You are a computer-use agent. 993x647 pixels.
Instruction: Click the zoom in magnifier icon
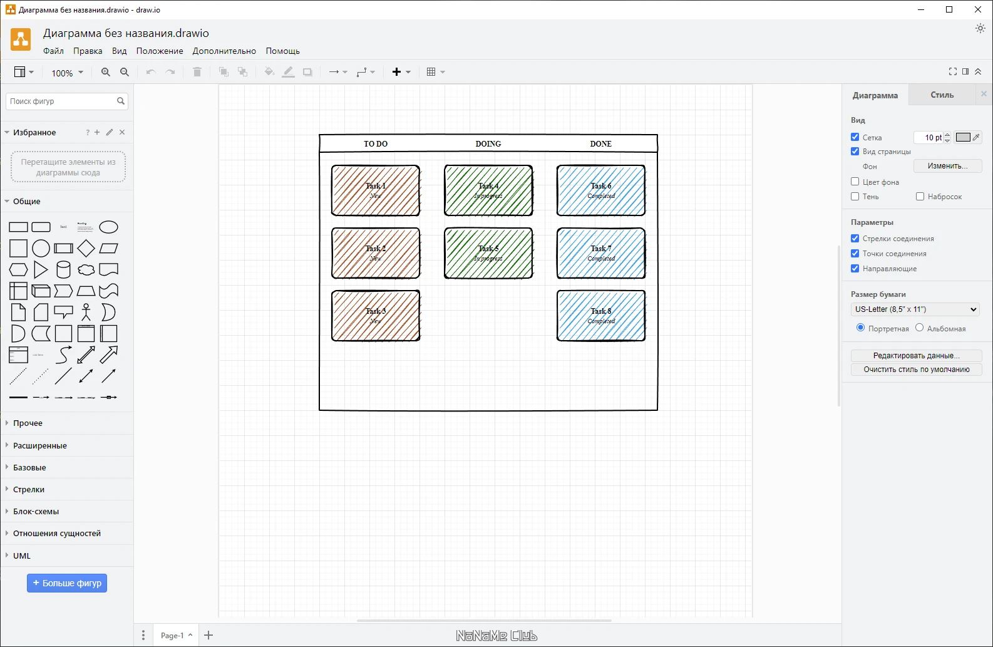[x=105, y=72]
